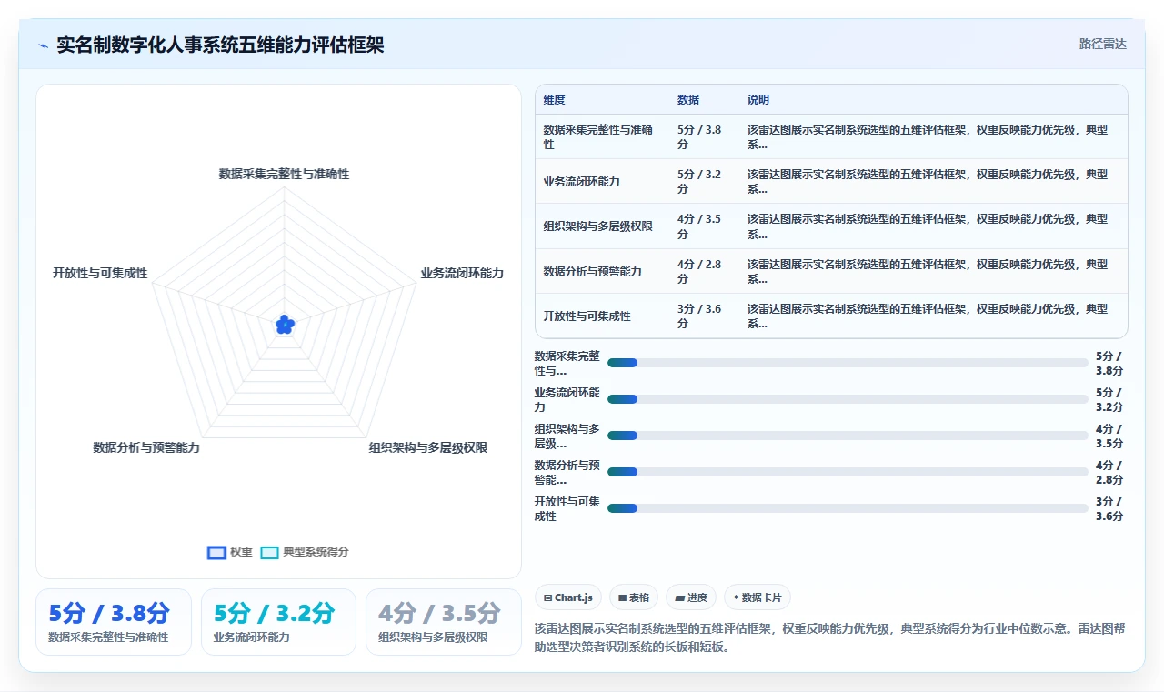Screen dimensions: 1164x692
Task: Click the Chart.js tag
Action: [567, 597]
